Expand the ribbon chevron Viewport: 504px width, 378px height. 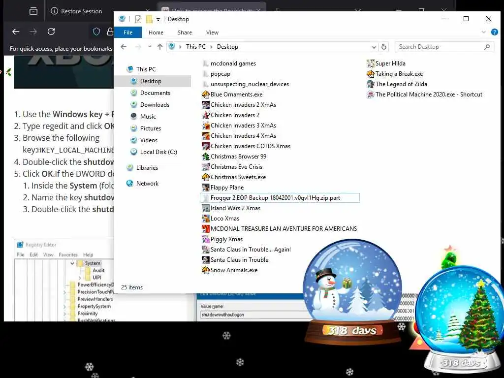click(x=484, y=32)
